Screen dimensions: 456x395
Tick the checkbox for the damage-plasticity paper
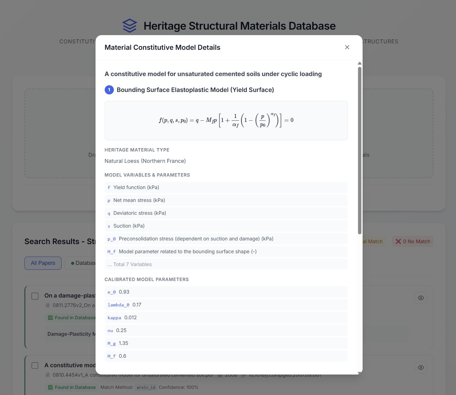[35, 296]
